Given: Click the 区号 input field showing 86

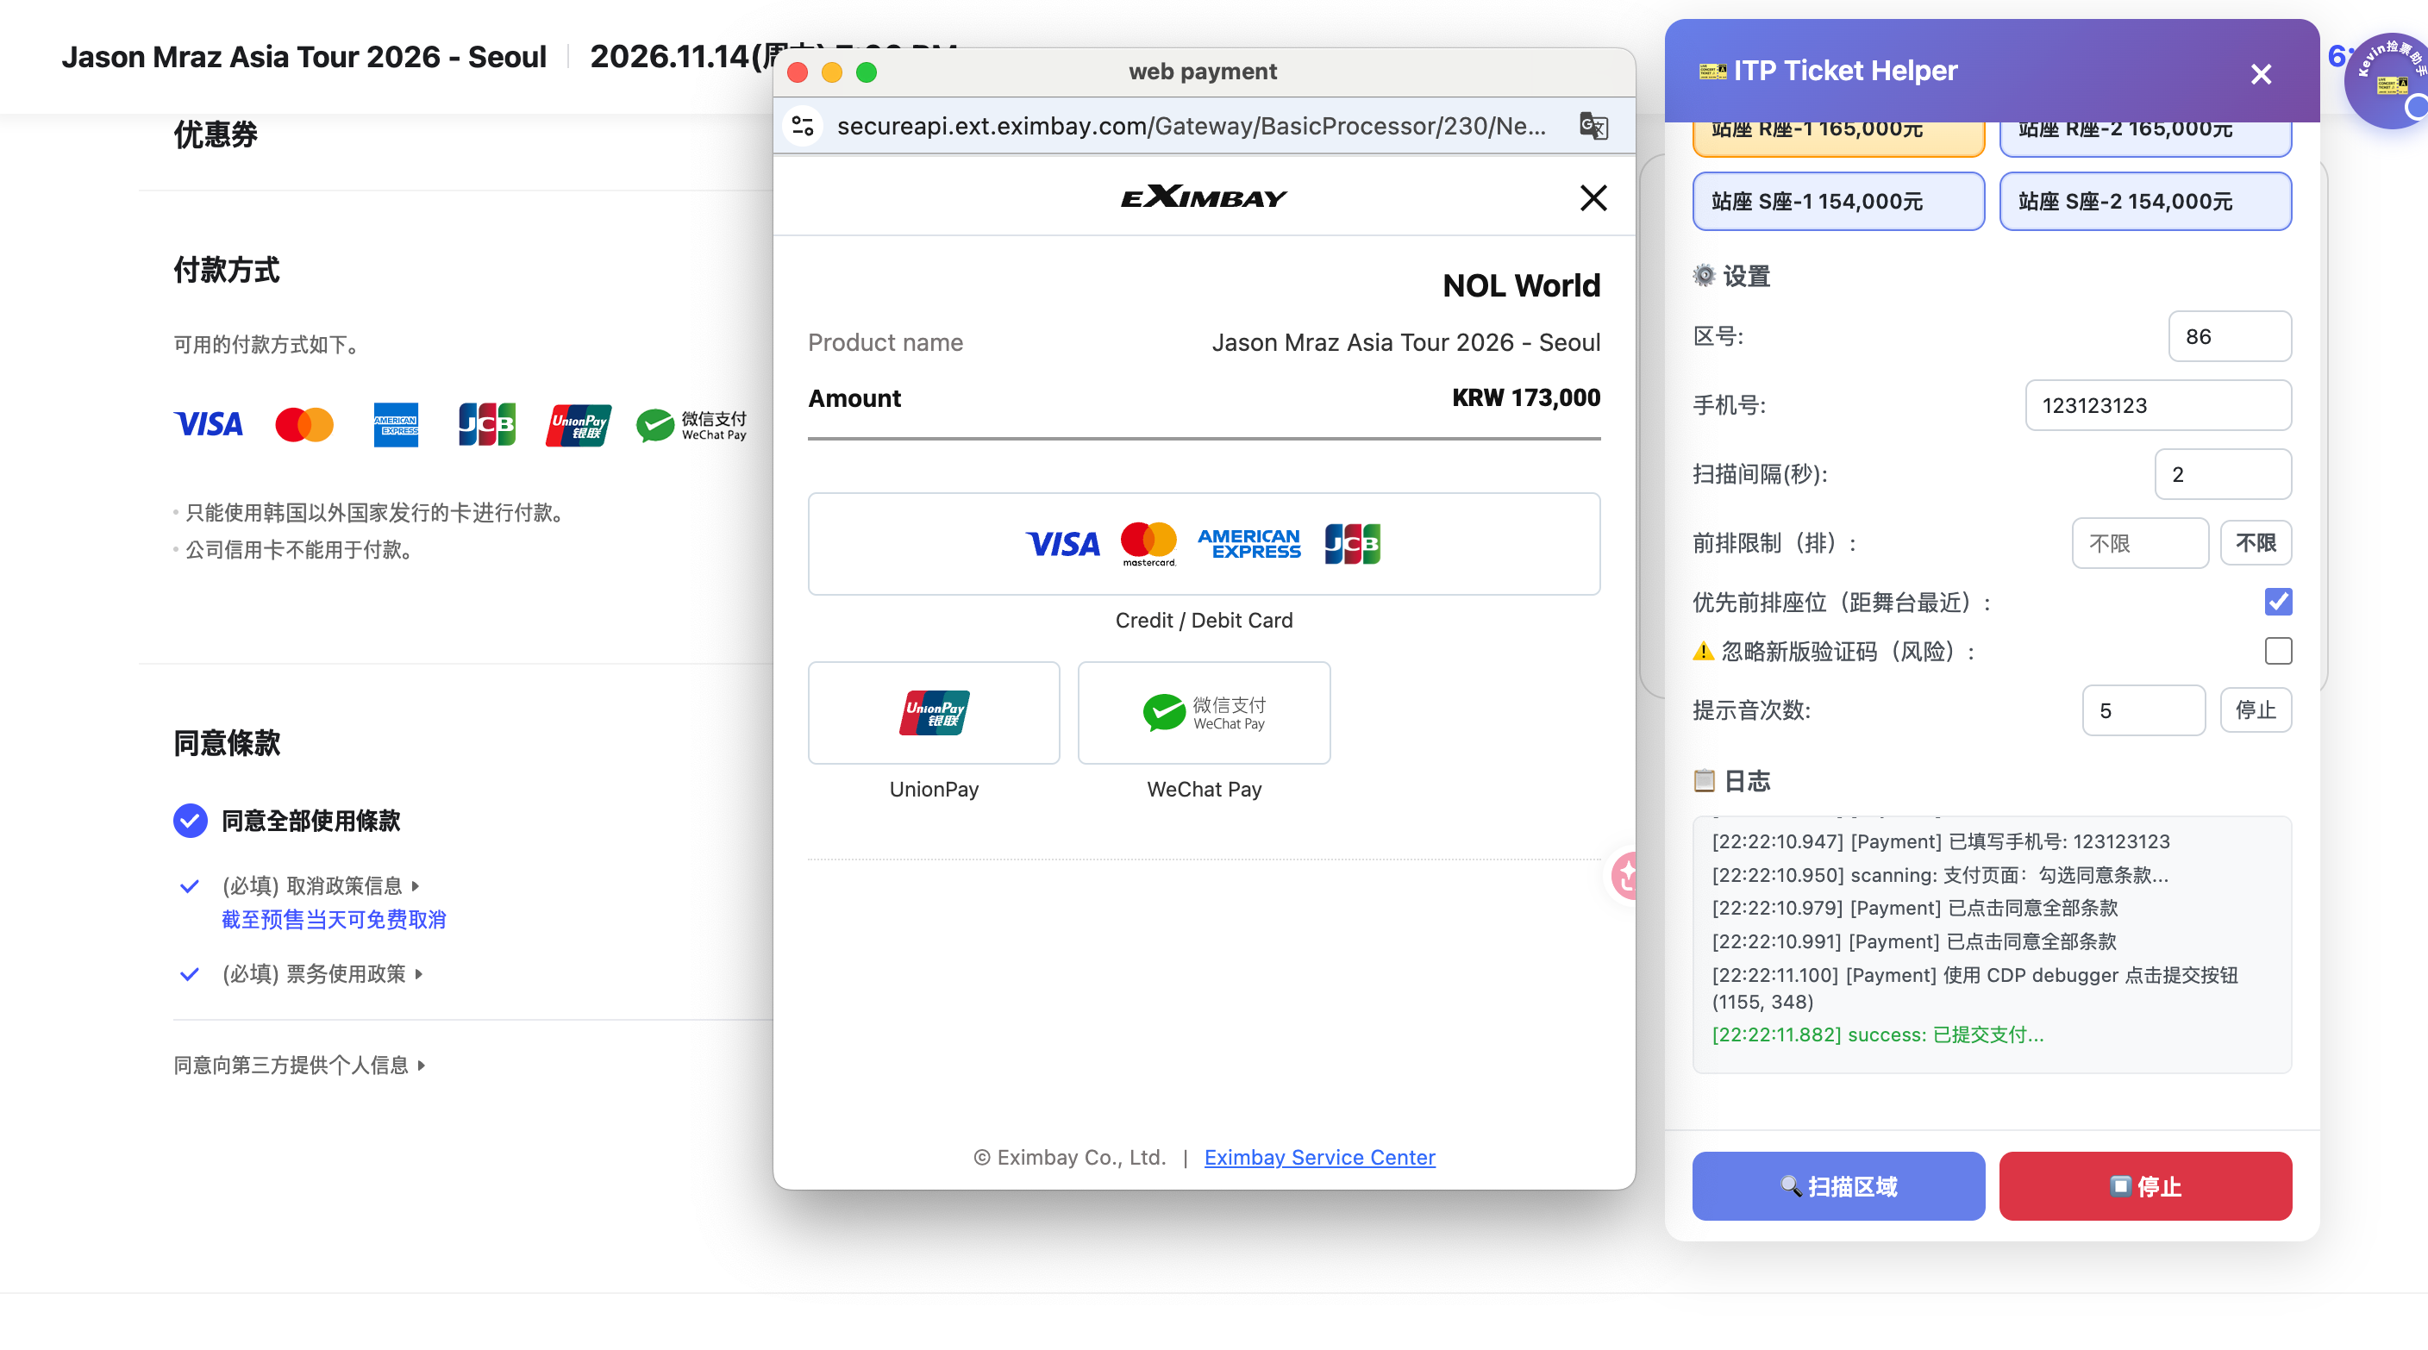Looking at the screenshot, I should tap(2229, 336).
